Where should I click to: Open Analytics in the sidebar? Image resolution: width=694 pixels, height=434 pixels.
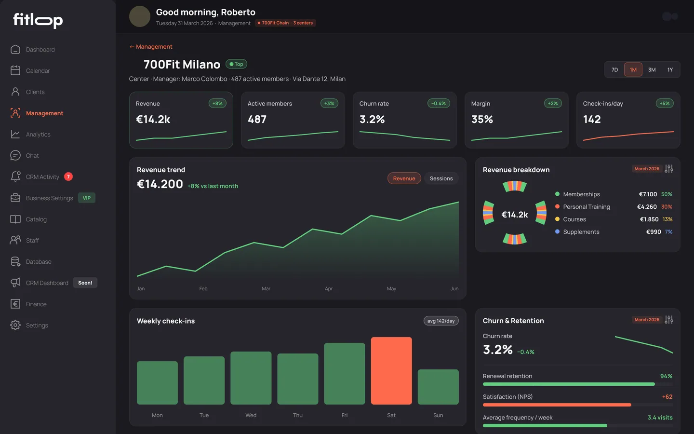(38, 134)
